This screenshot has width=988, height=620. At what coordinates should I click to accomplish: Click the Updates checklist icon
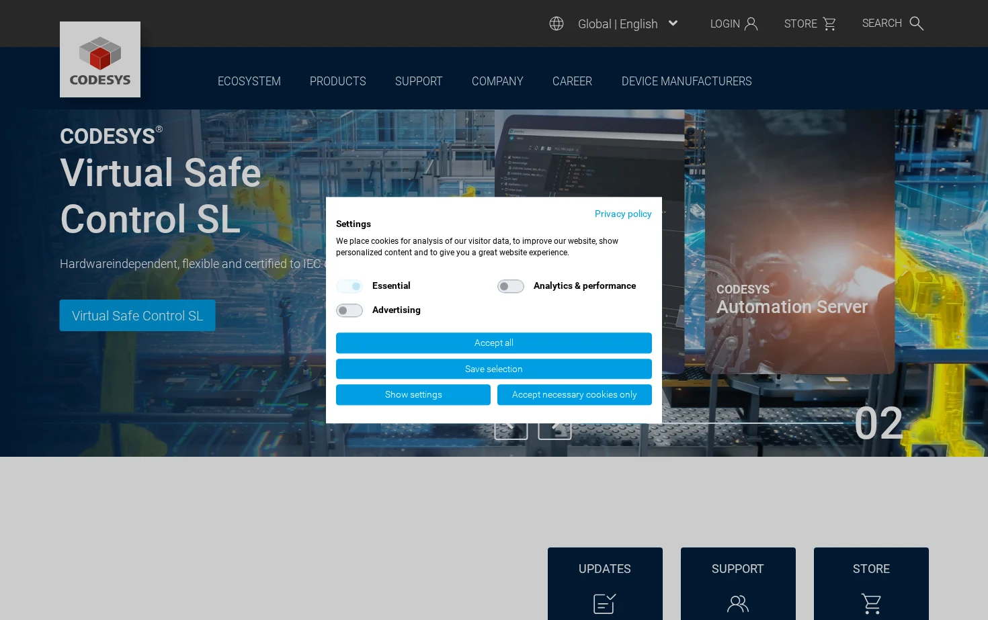click(x=605, y=603)
